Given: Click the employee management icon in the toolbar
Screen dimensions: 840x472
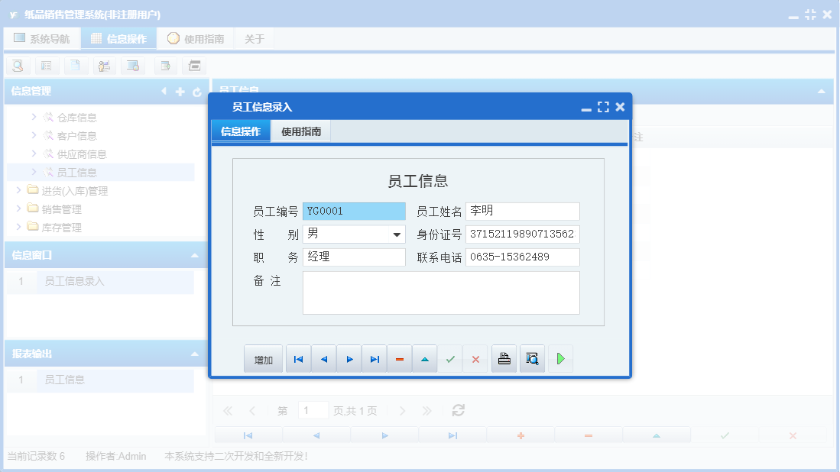Looking at the screenshot, I should pos(105,66).
